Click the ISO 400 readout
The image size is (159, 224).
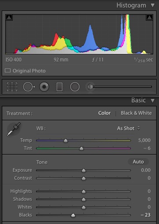point(14,60)
